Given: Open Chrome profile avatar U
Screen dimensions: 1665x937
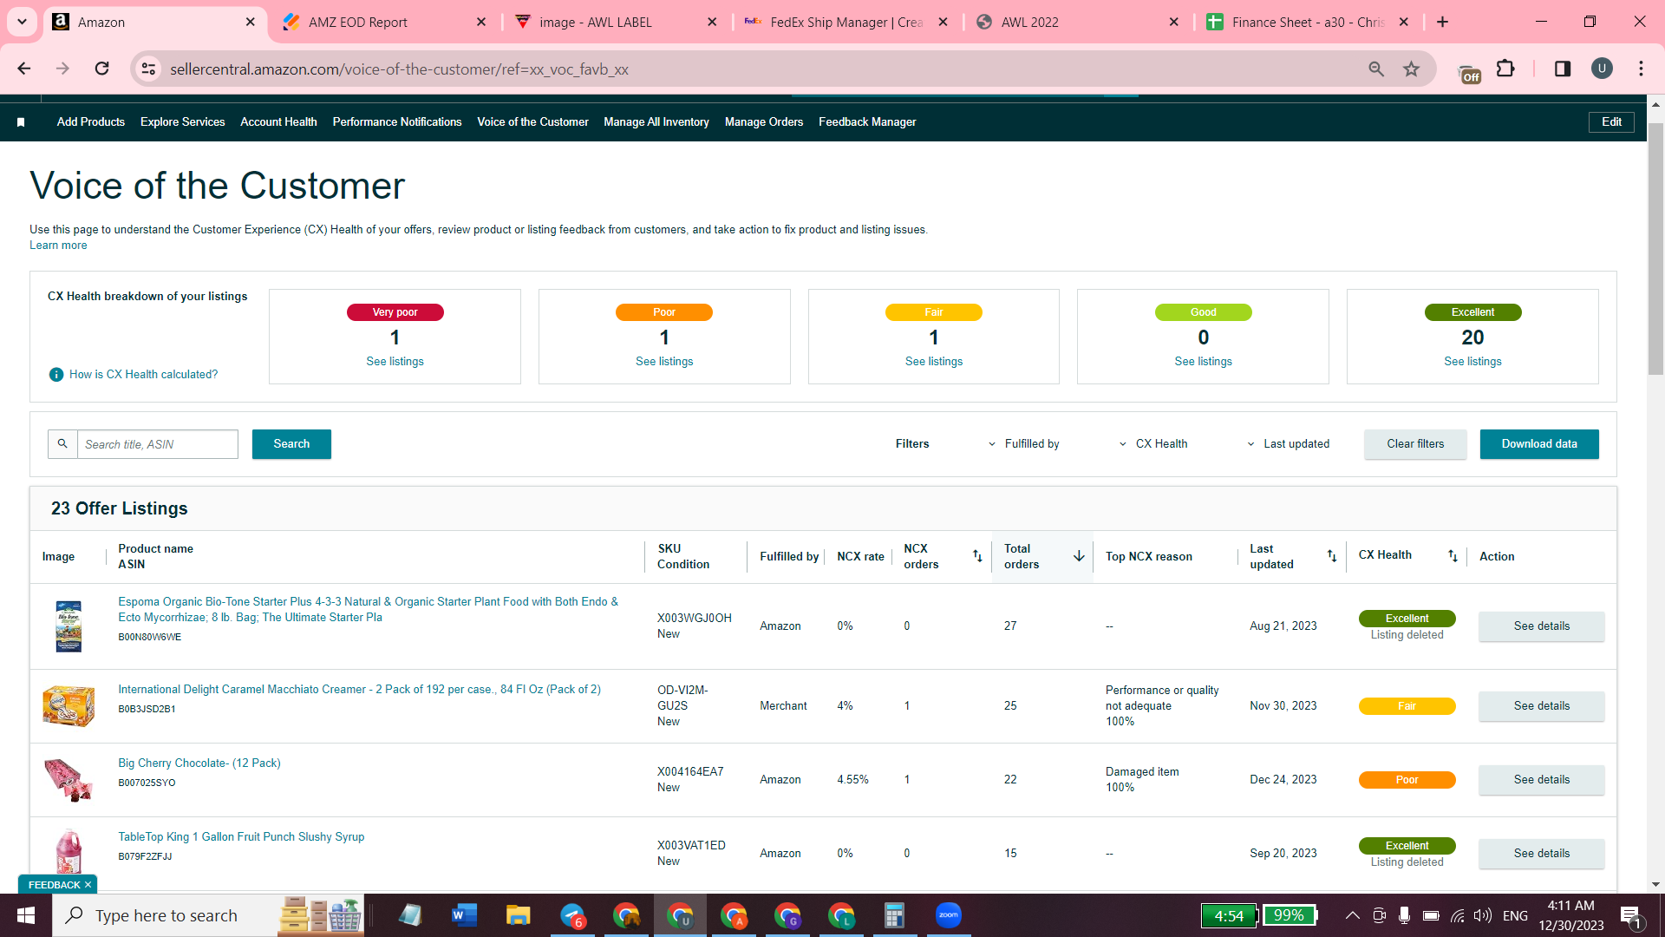Looking at the screenshot, I should [x=1602, y=69].
